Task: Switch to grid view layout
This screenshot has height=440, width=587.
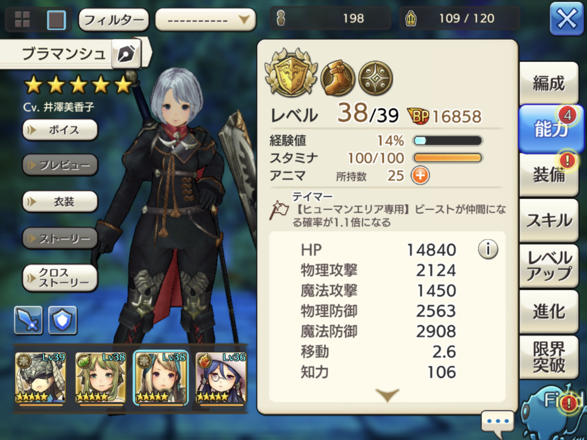Action: [x=22, y=19]
